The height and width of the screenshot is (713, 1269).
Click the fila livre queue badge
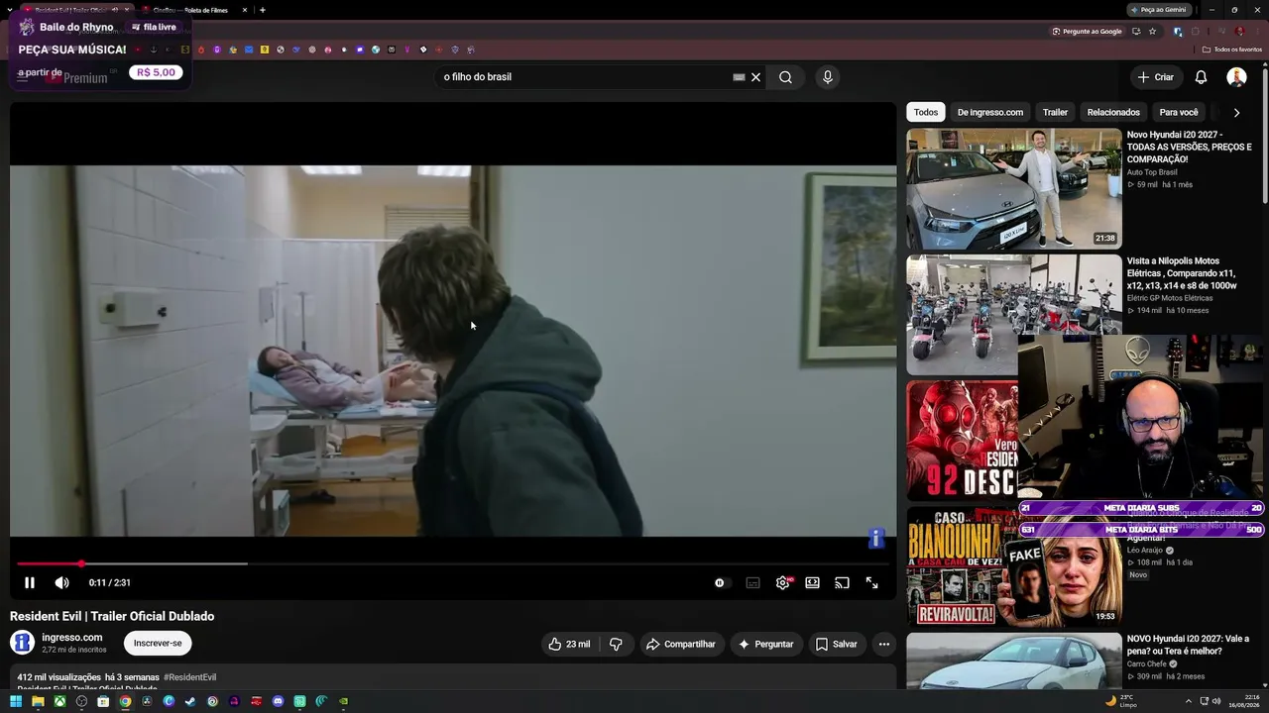[x=154, y=27]
